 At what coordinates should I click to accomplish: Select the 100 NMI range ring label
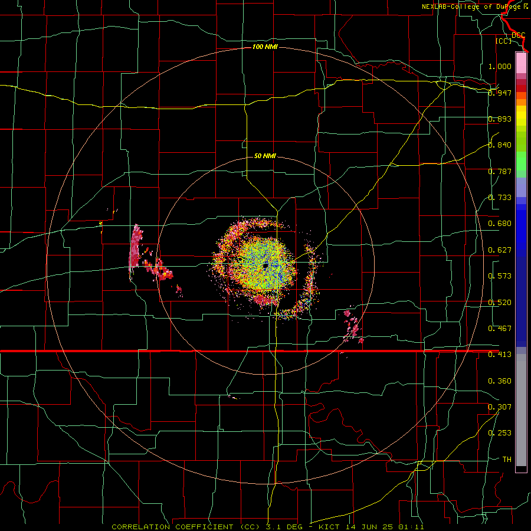(x=265, y=47)
